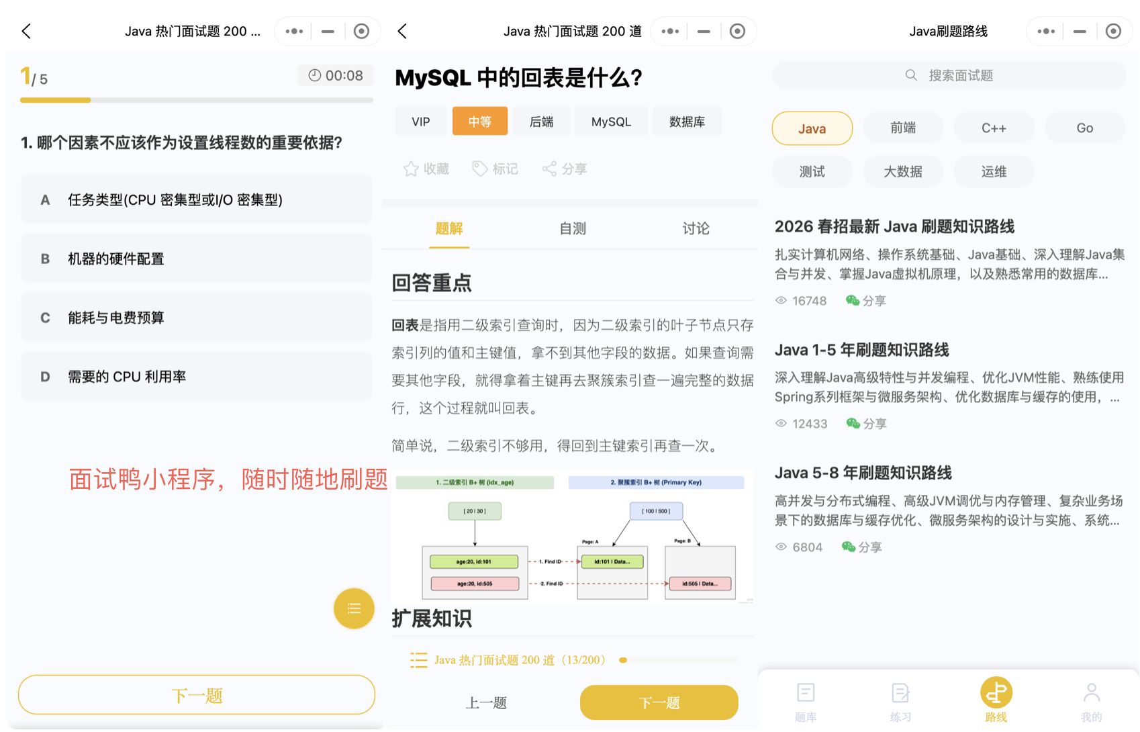
Task: Click the yellow floating question list icon
Action: click(x=354, y=608)
